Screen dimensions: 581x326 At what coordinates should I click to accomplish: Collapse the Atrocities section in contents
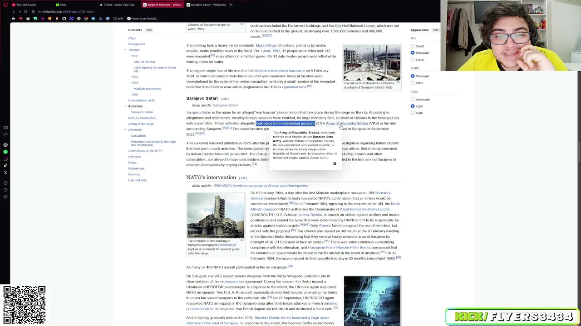click(125, 106)
